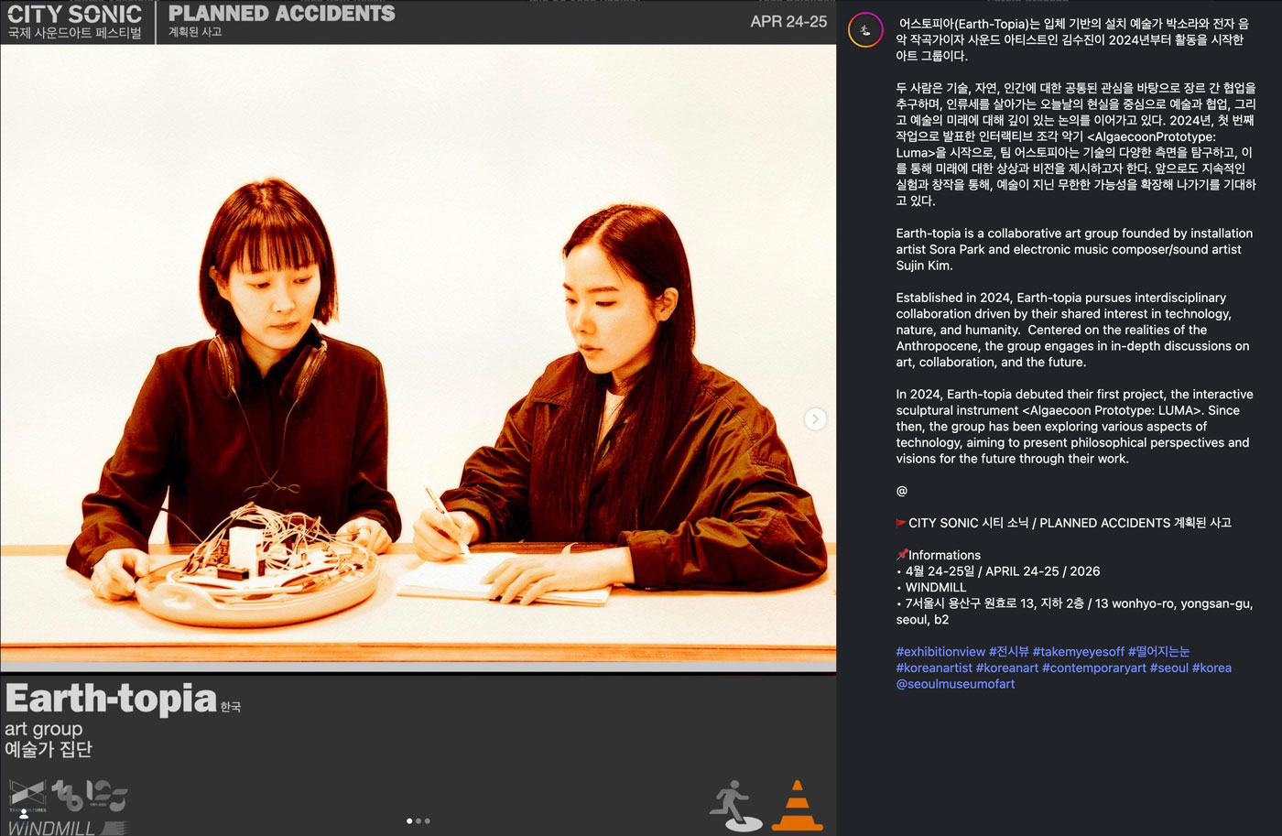Open the #koreanartist hashtag
The image size is (1282, 836).
[934, 668]
